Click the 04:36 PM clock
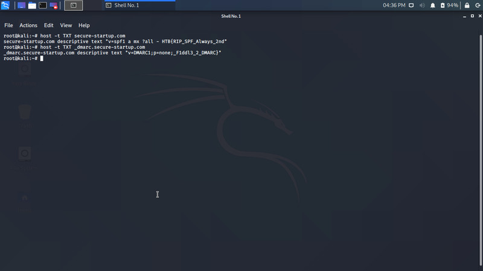Screen dimensions: 483x271 click(x=394, y=5)
